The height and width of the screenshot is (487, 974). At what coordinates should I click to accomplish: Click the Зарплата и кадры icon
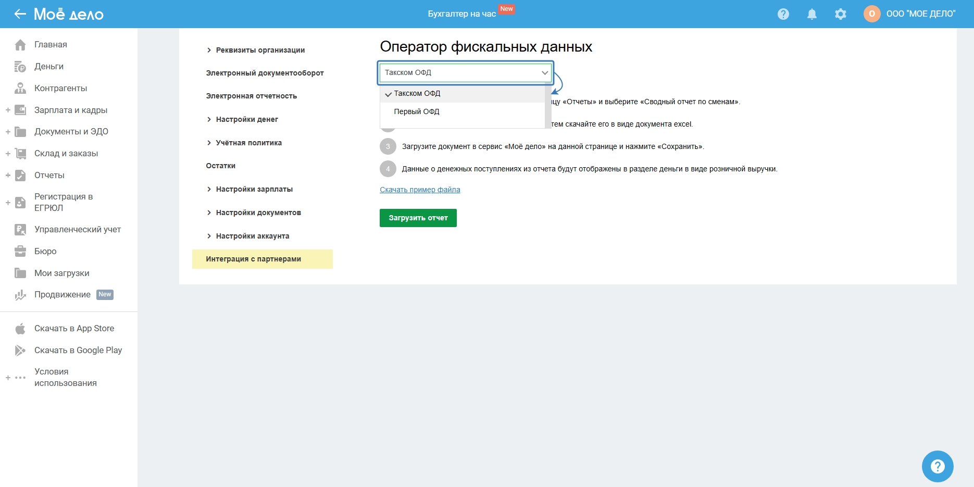tap(20, 110)
